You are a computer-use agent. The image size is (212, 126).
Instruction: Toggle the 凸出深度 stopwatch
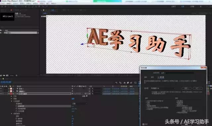click(16, 111)
